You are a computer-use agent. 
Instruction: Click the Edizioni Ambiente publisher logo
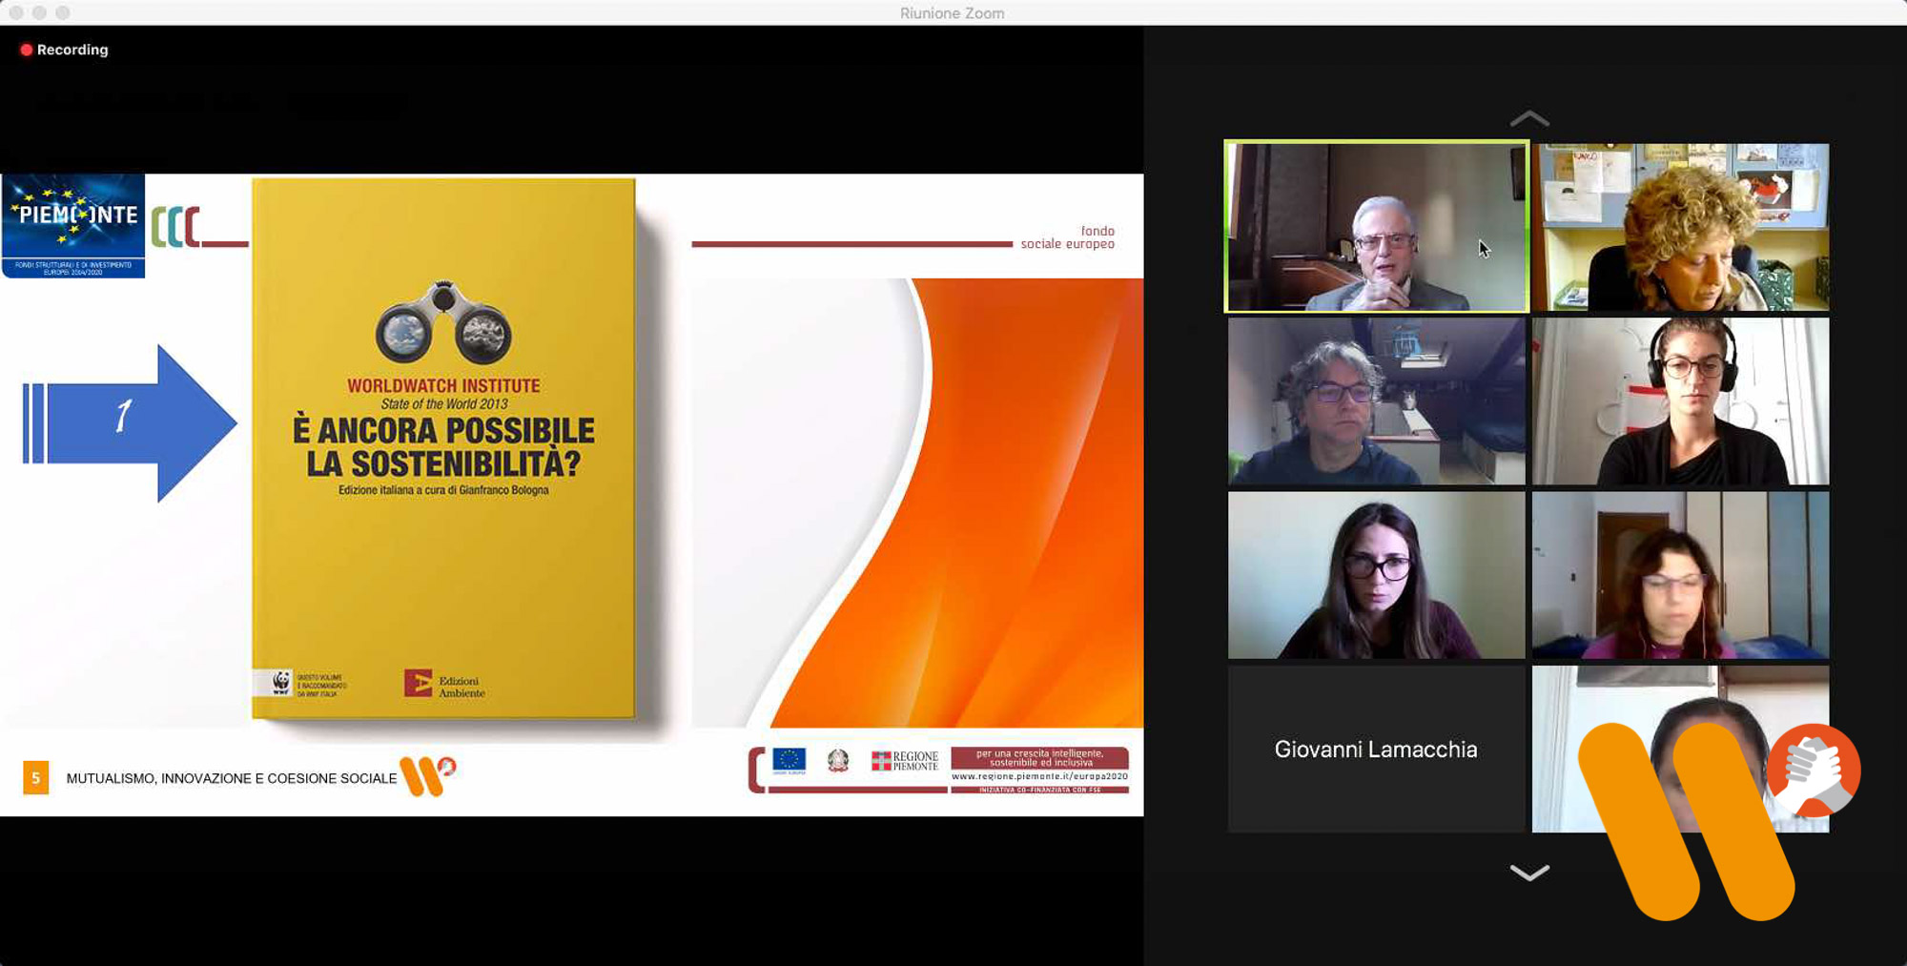444,685
